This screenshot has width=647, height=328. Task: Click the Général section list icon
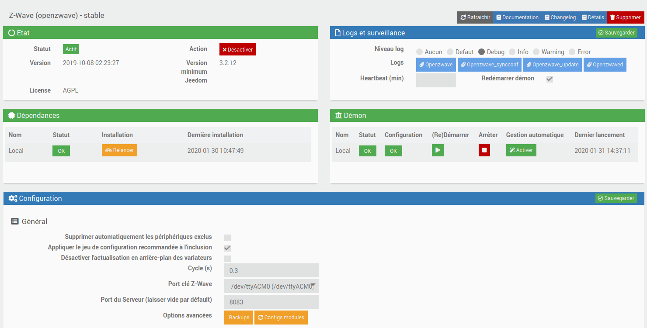pos(15,221)
